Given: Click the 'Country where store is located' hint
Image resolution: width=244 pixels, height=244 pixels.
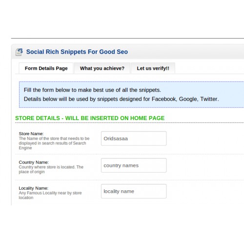Looking at the screenshot, I should point(51,169).
